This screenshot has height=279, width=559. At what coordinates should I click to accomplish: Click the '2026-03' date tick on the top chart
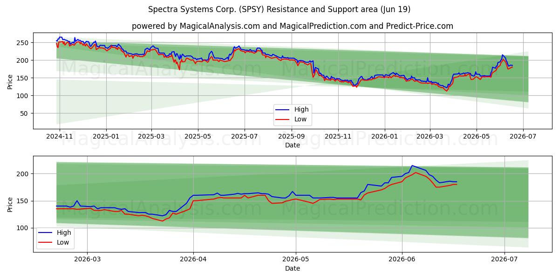tap(429, 137)
